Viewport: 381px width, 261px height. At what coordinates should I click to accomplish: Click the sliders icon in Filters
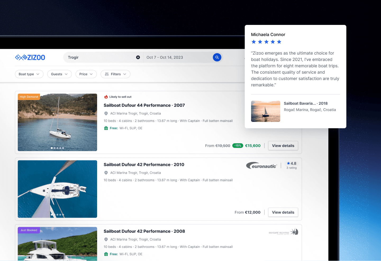tap(107, 74)
